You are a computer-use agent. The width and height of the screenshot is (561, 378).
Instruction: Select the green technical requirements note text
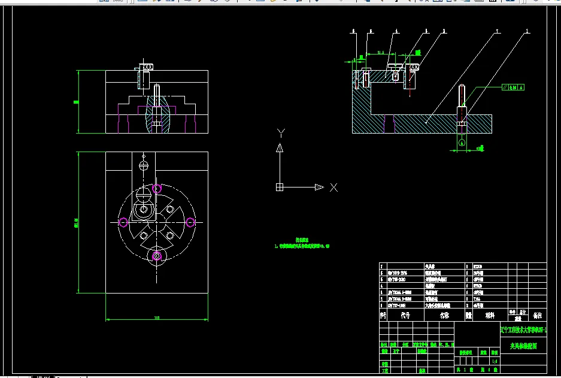coord(302,243)
